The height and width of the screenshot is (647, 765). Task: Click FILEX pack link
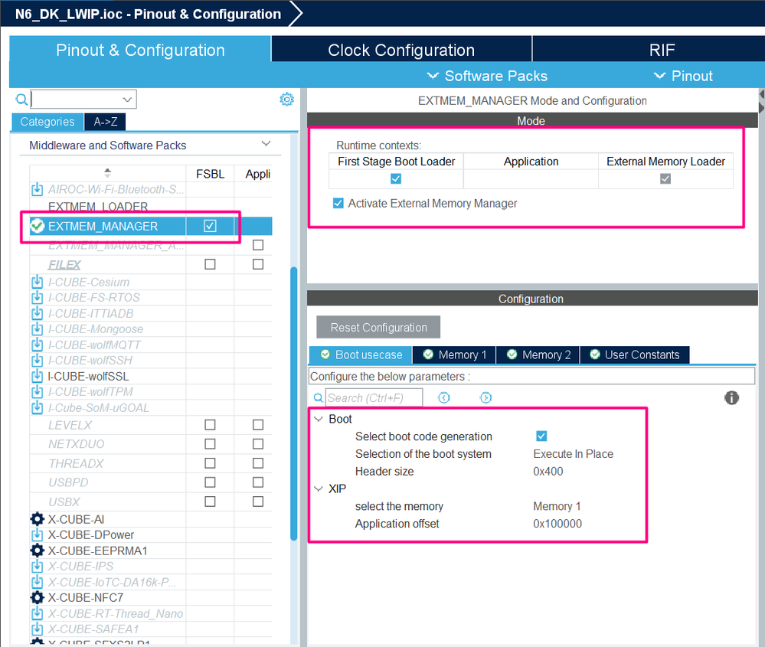click(x=64, y=264)
